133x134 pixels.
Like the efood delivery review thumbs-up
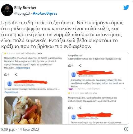pyautogui.click(x=6, y=74)
